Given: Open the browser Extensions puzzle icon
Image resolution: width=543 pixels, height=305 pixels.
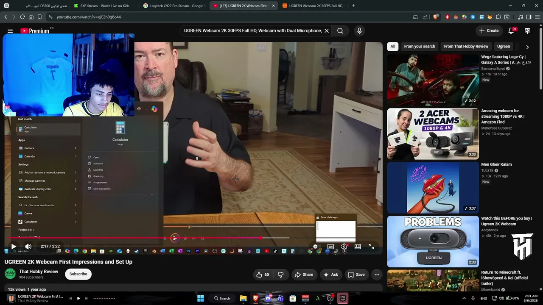Looking at the screenshot, I should click(498, 17).
